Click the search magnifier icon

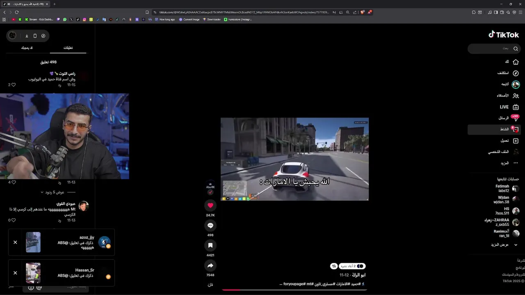(516, 49)
